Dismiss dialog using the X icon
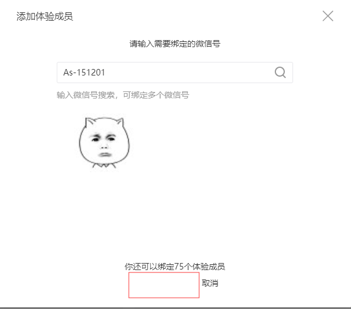Image resolution: width=351 pixels, height=309 pixels. (328, 16)
